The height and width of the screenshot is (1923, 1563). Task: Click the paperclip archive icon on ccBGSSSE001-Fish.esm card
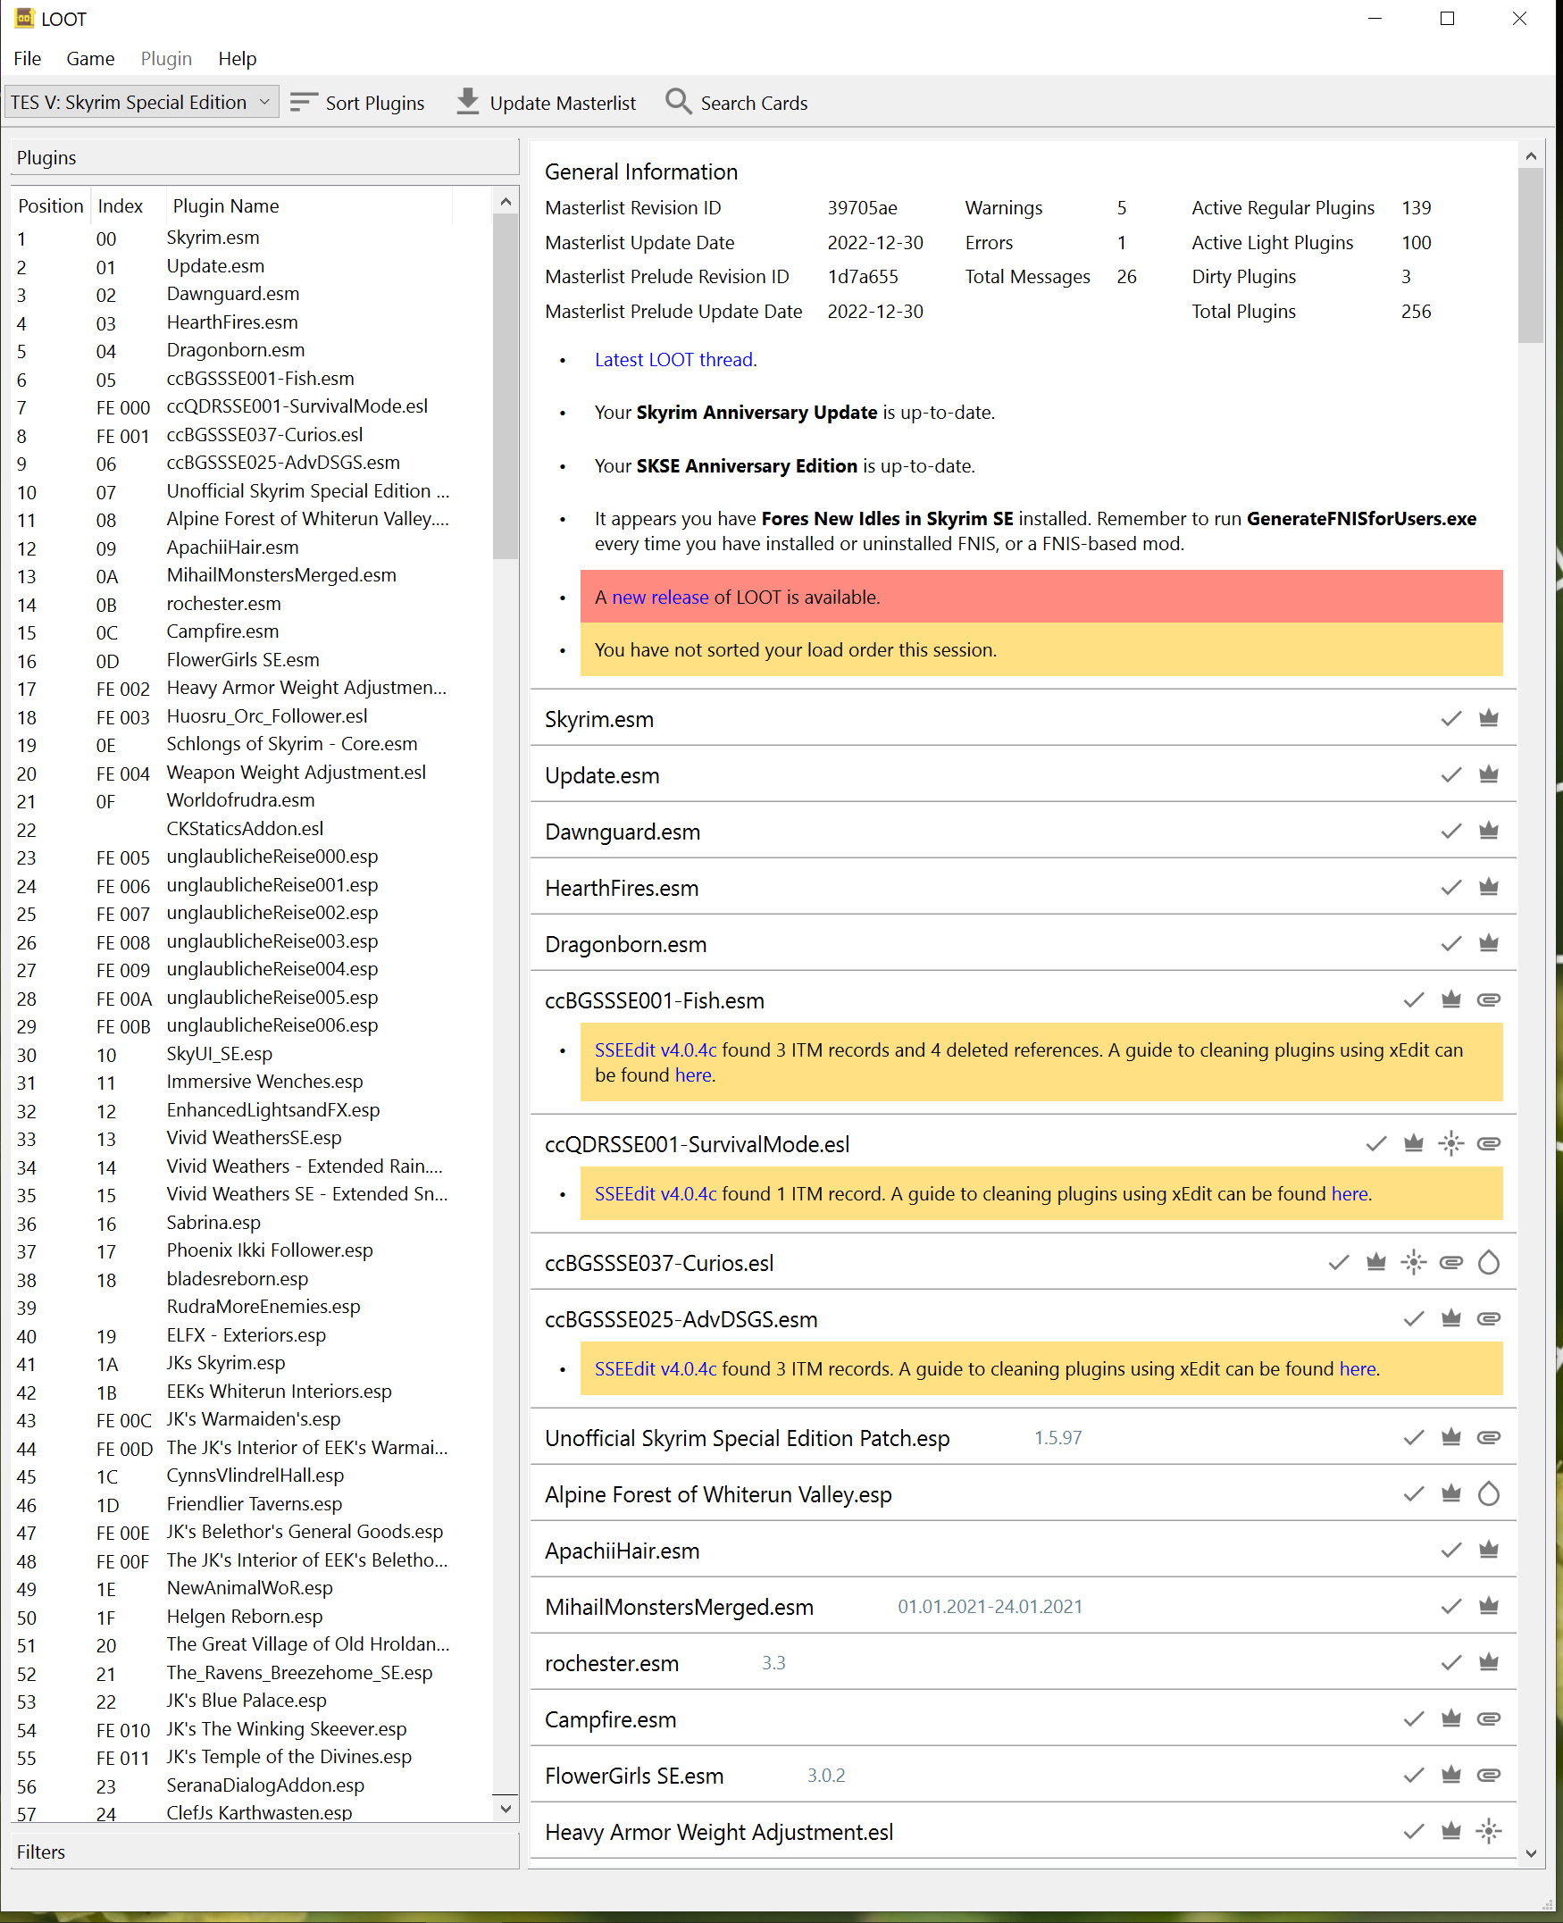click(1488, 999)
